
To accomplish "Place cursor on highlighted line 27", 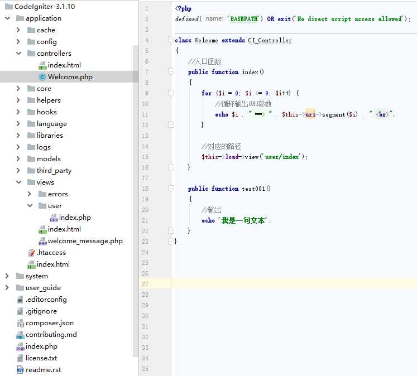I will tap(294, 283).
